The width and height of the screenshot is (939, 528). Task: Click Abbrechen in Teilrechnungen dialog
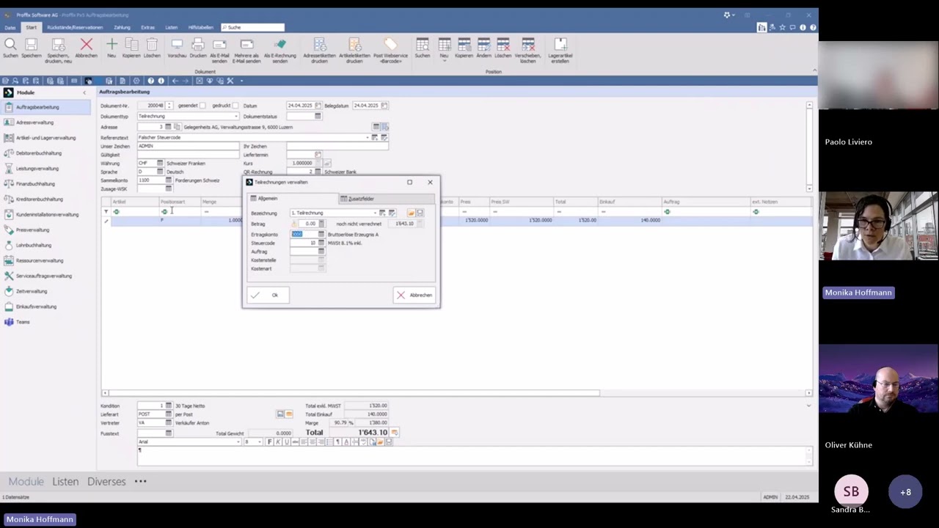point(414,295)
